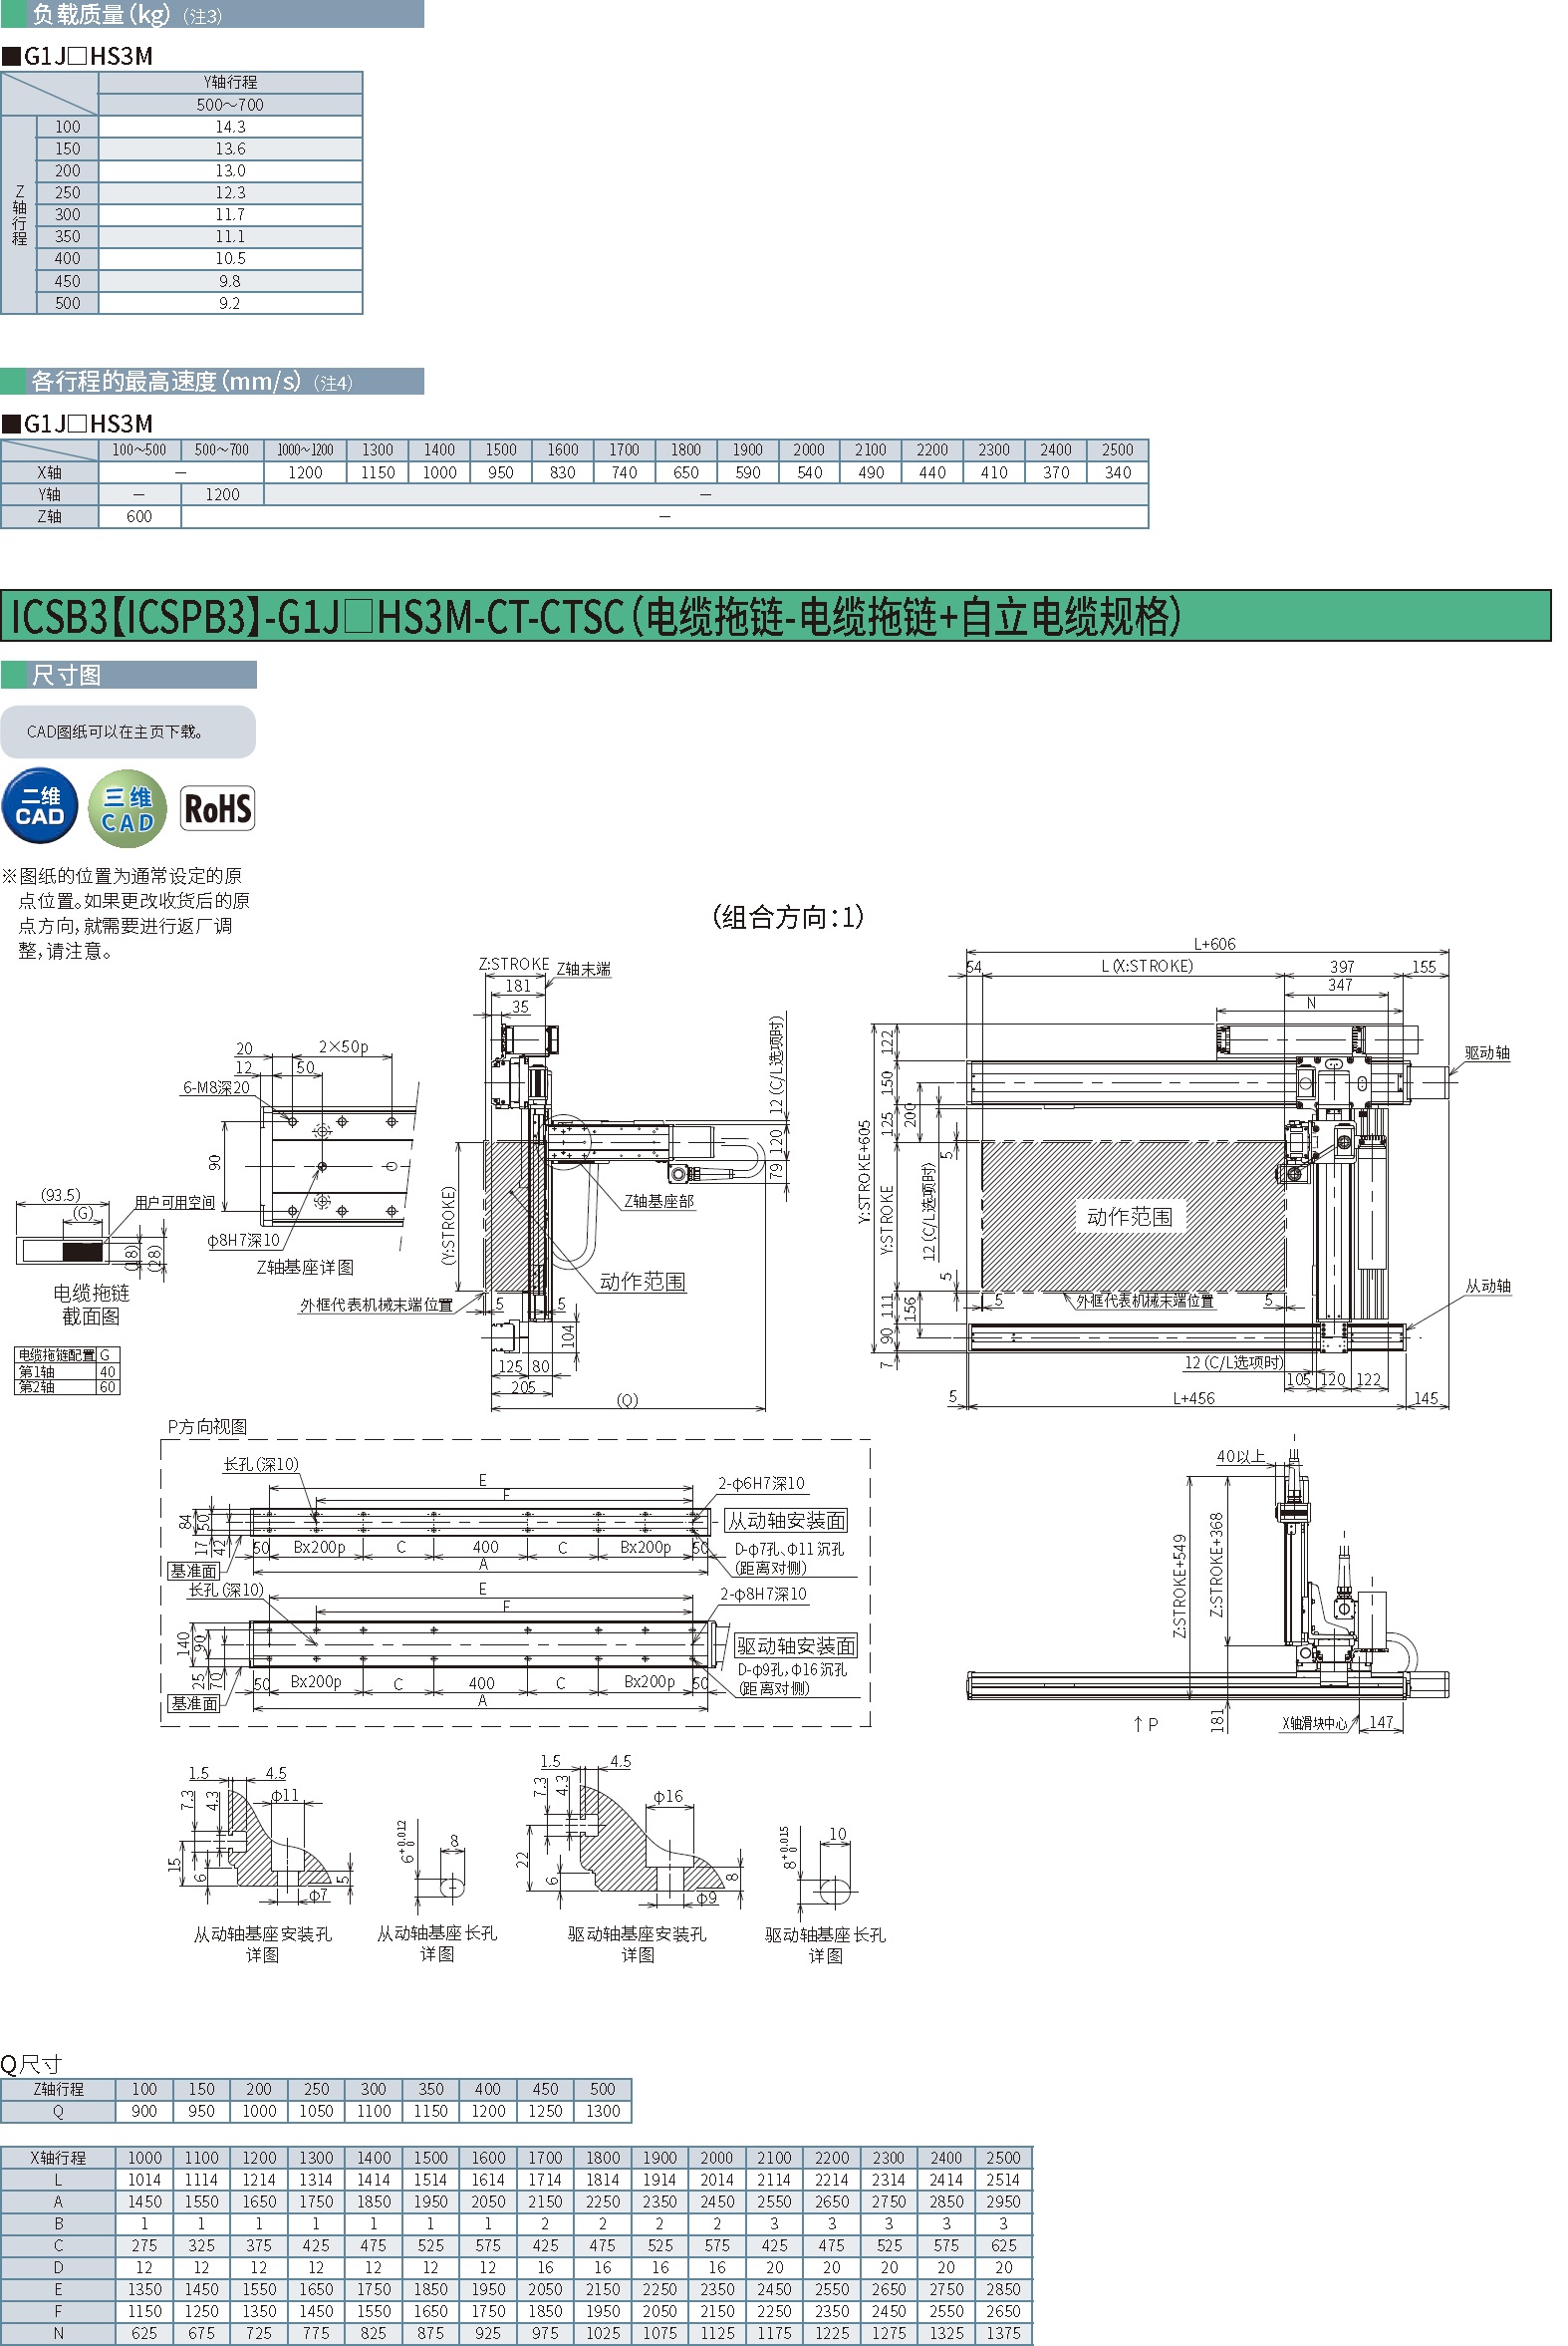The height and width of the screenshot is (2346, 1568).
Task: Click Q value 900 for Z stroke 100
Action: pyautogui.click(x=144, y=2111)
